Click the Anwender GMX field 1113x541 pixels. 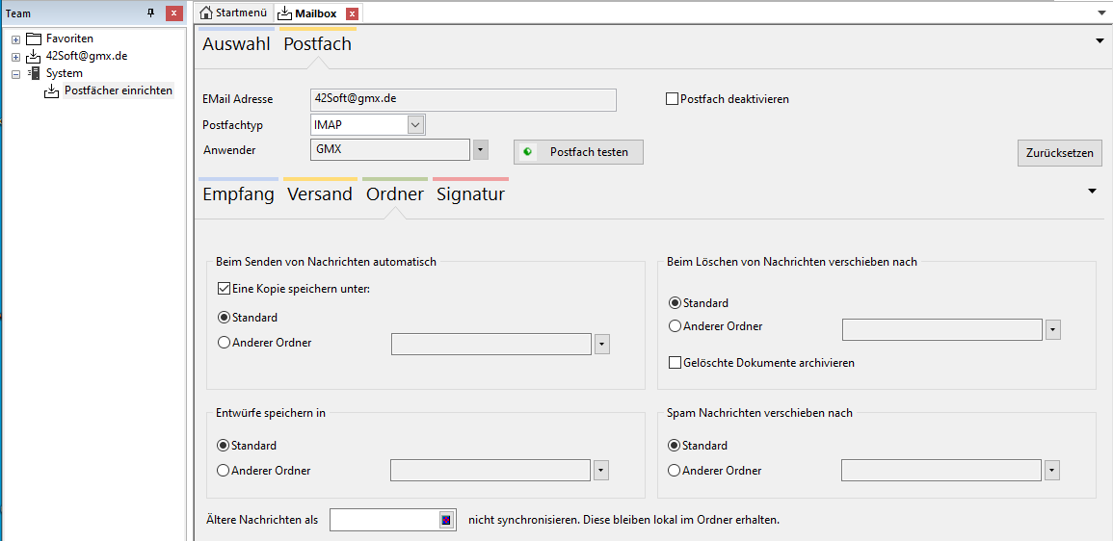tap(389, 149)
